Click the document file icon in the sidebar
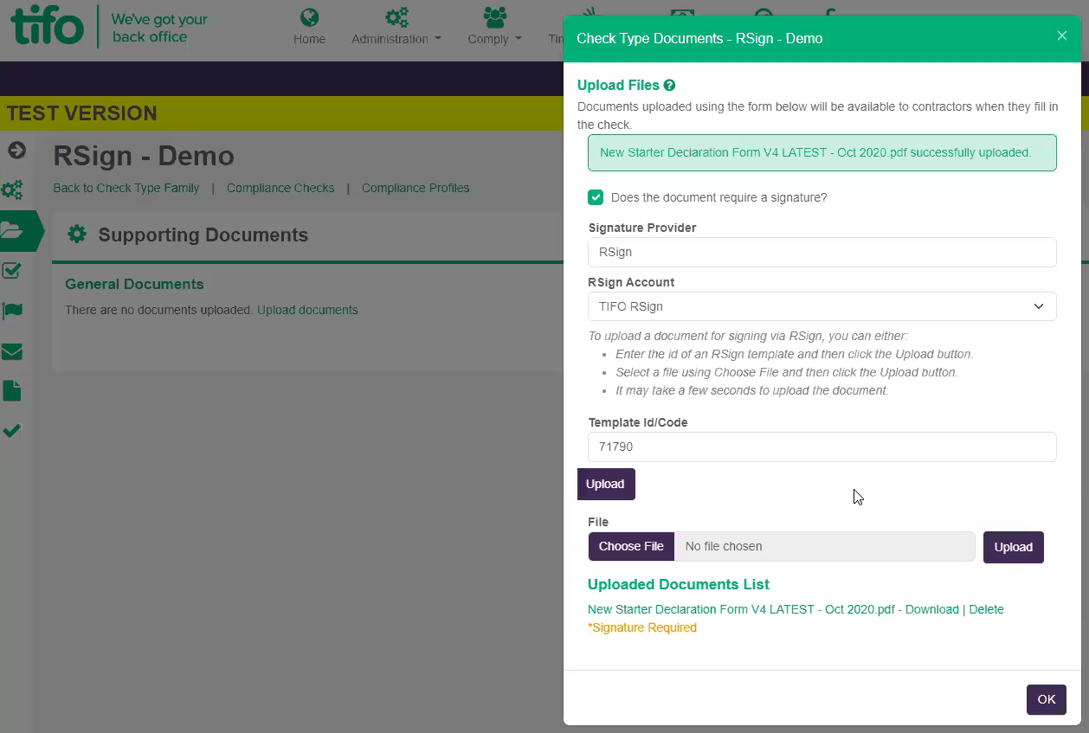Screen dimensions: 1089x733 point(11,391)
